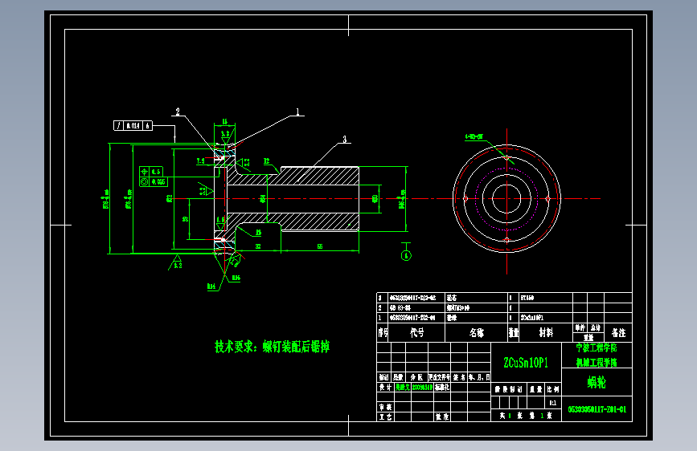The width and height of the screenshot is (697, 451).
Task: Click the 比例 header cell
Action: pyautogui.click(x=553, y=389)
